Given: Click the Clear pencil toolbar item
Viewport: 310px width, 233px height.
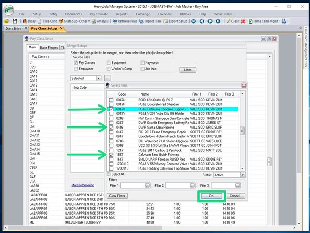Looking at the screenshot, I should click(233, 21).
